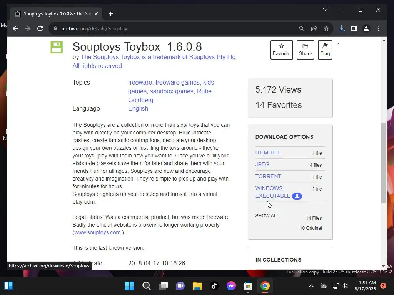Click the page vertical scrollbar thumb
394x295 pixels.
(x=384, y=163)
